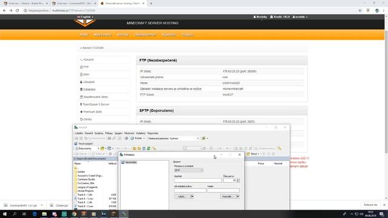This screenshot has height=218, width=388.
Task: Select the Adobe folder
Action: pos(81,171)
